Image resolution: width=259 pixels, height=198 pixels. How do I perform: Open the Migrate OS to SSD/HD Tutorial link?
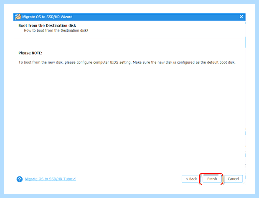coord(51,179)
